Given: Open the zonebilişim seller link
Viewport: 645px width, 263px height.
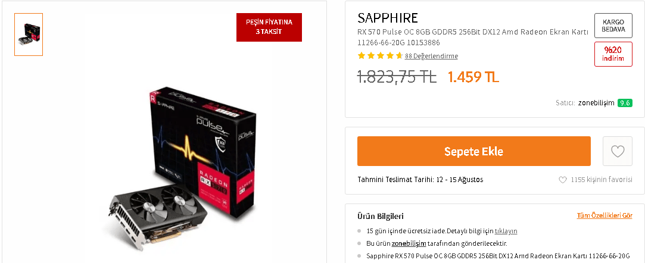Looking at the screenshot, I should coord(596,103).
